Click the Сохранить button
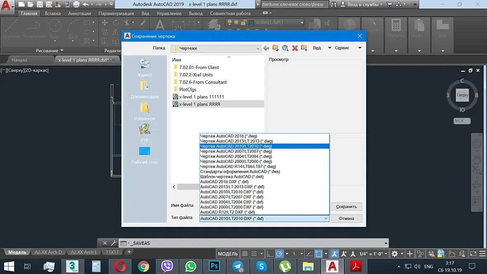487x274 pixels. click(x=346, y=207)
